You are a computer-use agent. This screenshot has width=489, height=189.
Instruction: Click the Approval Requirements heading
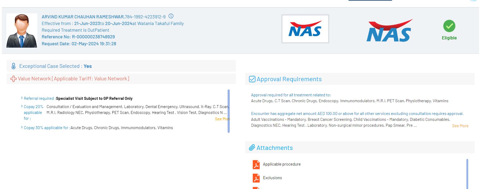point(289,79)
